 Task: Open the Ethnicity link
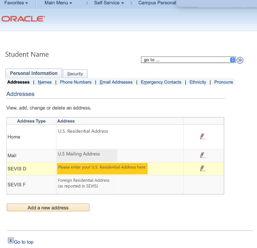[198, 82]
